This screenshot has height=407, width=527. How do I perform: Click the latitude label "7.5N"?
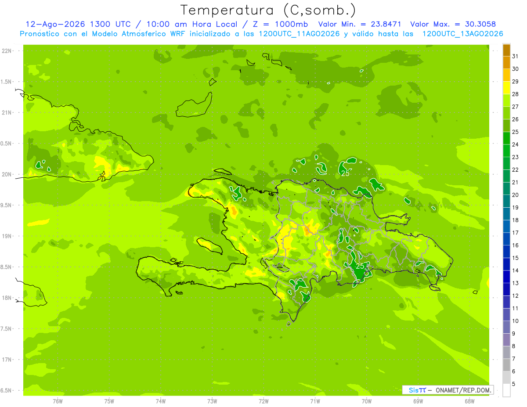(x=6, y=329)
